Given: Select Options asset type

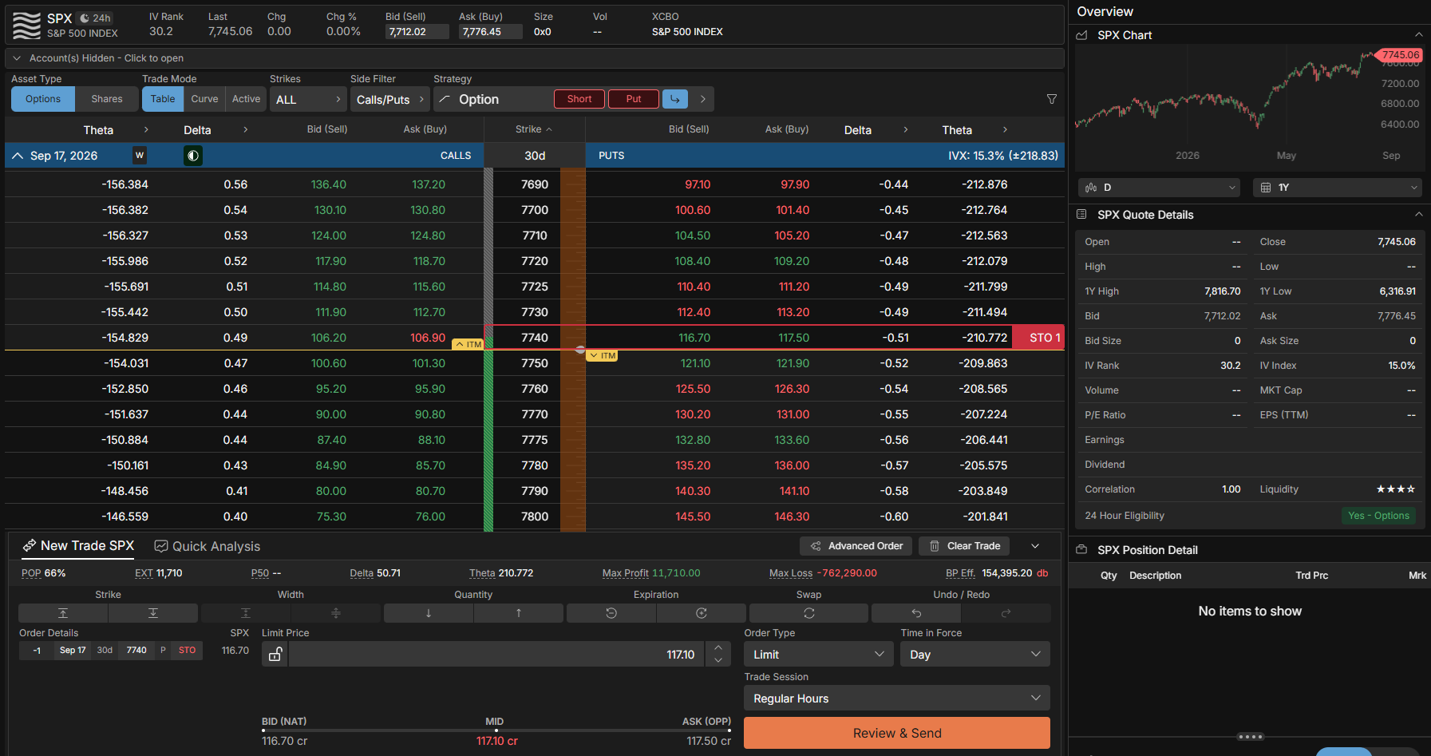Looking at the screenshot, I should (x=43, y=99).
